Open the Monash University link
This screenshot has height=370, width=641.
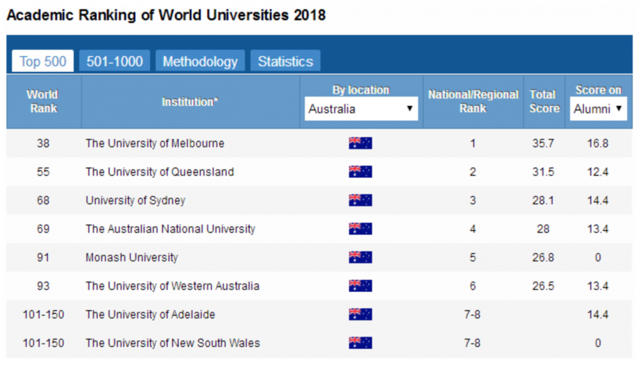131,258
